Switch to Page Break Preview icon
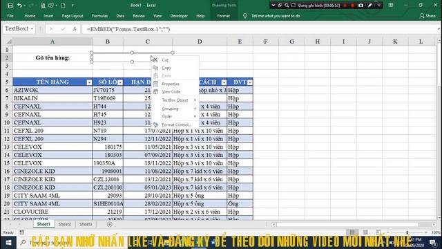This screenshot has width=442, height=249. [378, 232]
